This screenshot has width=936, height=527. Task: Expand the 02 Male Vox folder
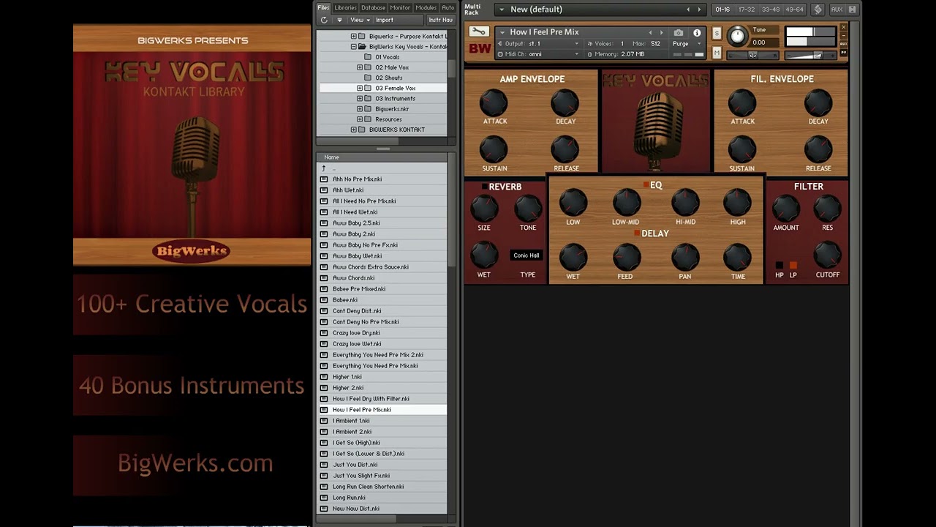point(360,67)
